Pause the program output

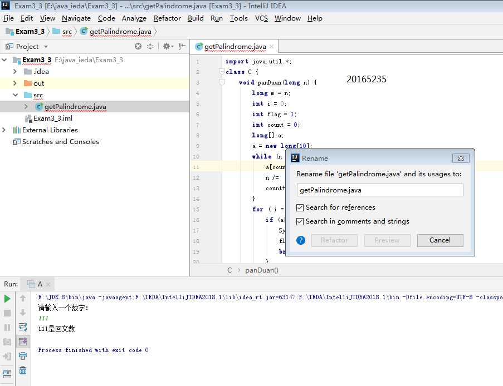click(x=7, y=328)
